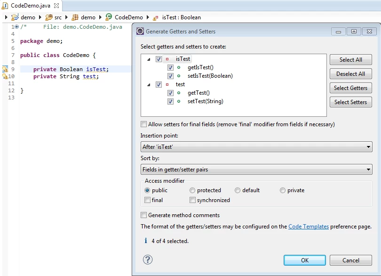This screenshot has height=276, width=381.
Task: Open the Insertion point dropdown
Action: (256, 147)
